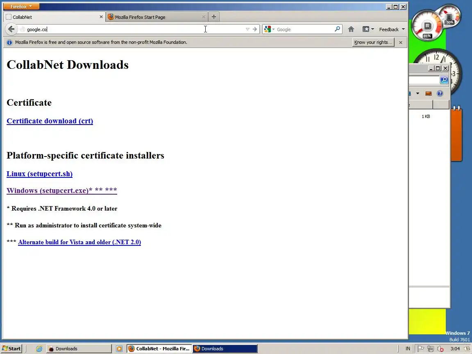Screen dimensions: 472x354
Task: Click the network tray icon
Action: coord(431,349)
